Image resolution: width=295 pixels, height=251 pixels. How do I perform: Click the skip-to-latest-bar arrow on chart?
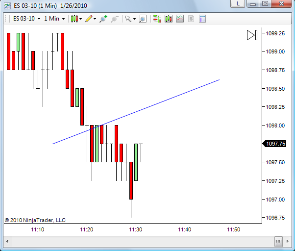pos(252,35)
